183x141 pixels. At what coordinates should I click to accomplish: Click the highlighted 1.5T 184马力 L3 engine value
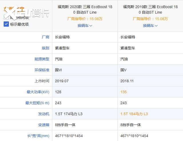pos(134,114)
